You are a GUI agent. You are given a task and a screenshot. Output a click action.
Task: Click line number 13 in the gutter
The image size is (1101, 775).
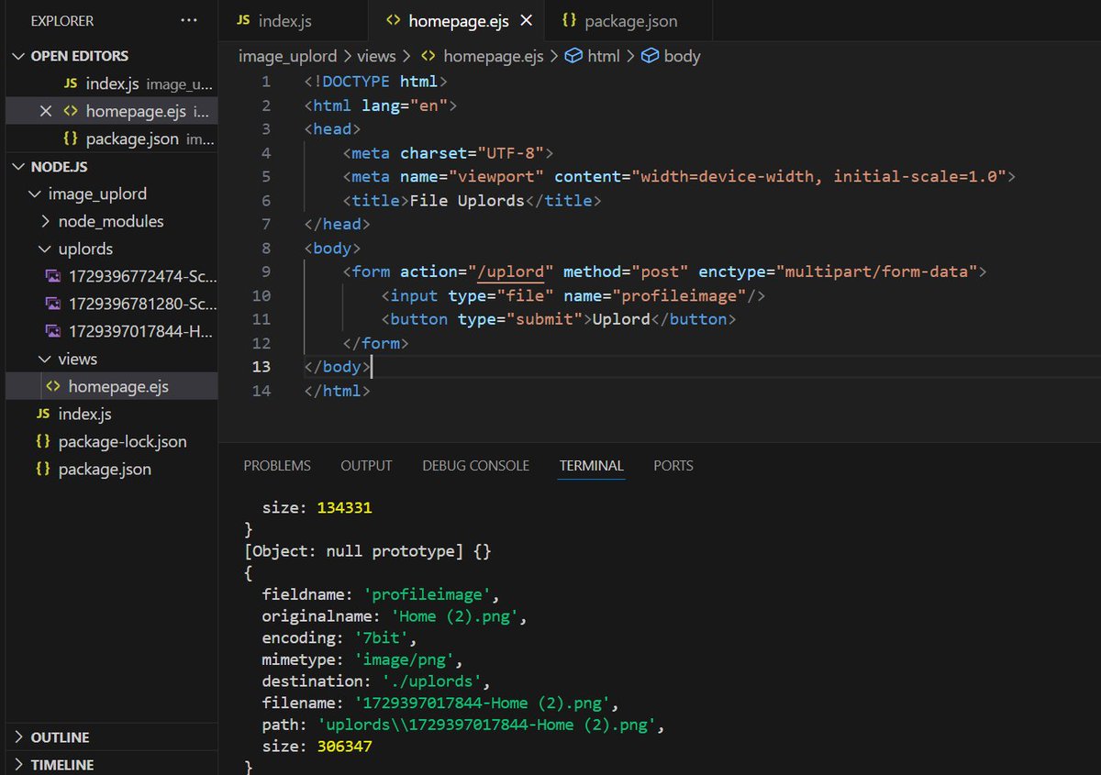click(x=261, y=367)
